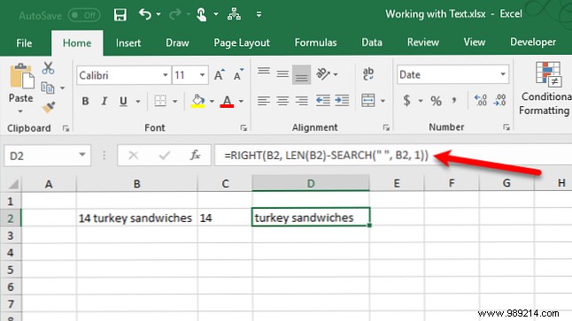Apply Comma Style format

(x=454, y=100)
